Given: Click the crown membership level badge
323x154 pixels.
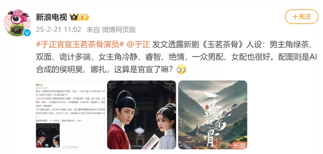Looking at the screenshot, I should tap(79, 17).
